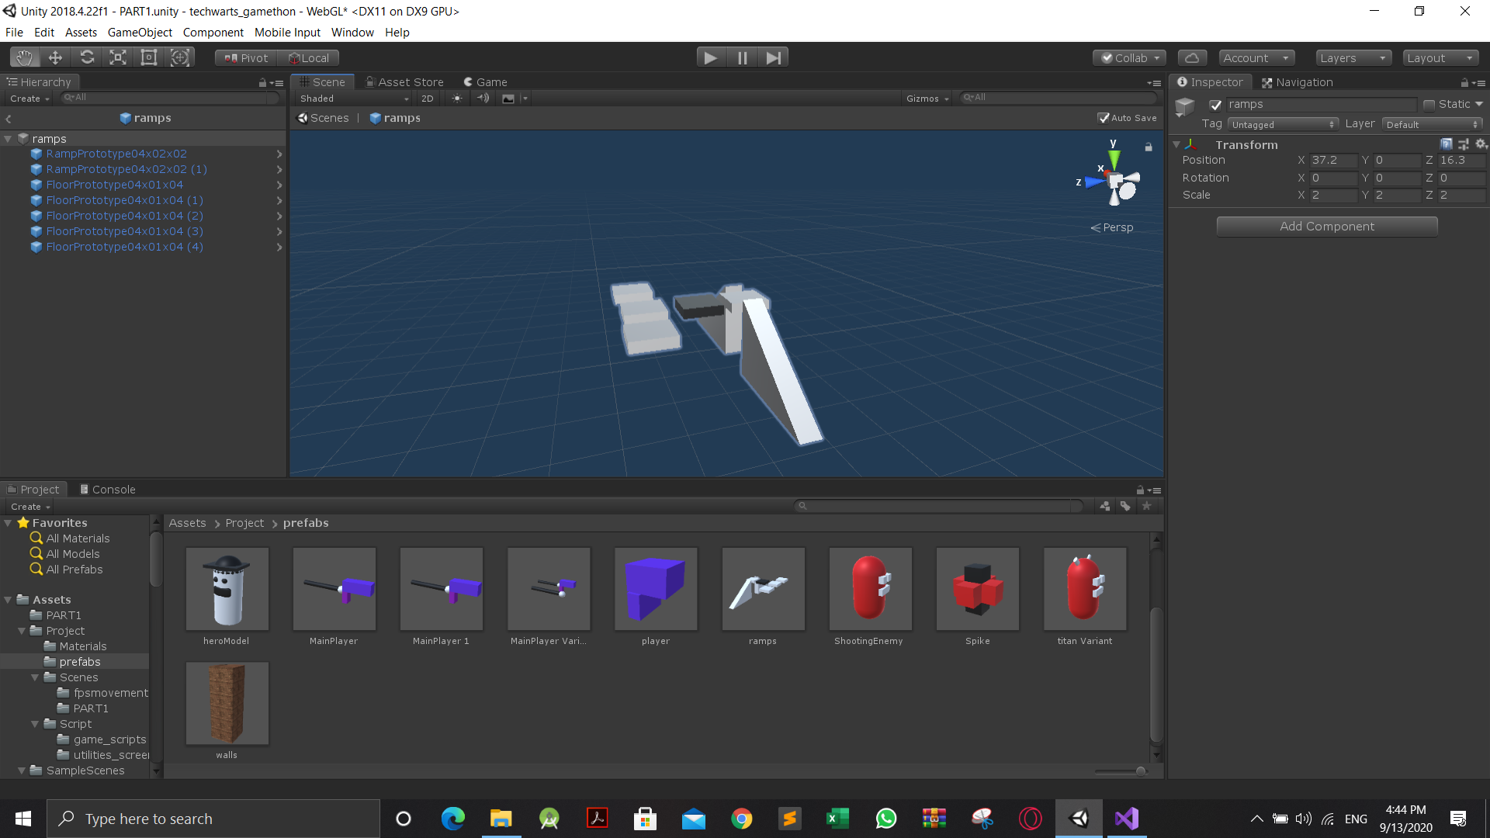
Task: Select the Rotate tool
Action: pyautogui.click(x=87, y=57)
